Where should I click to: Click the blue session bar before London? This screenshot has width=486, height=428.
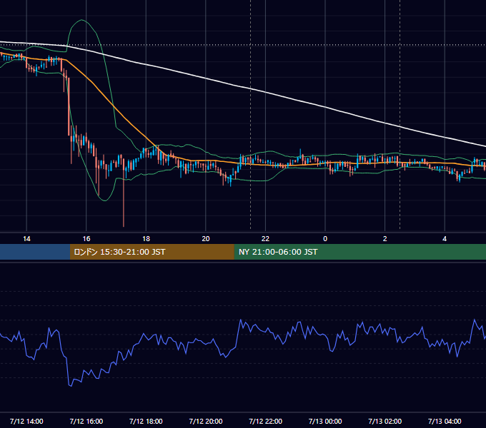(x=35, y=252)
